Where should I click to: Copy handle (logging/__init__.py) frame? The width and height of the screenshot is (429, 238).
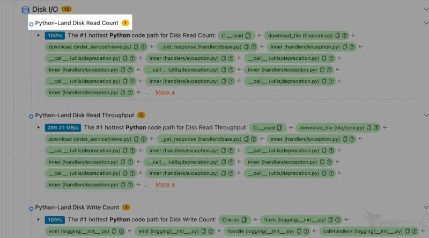coord(299,232)
